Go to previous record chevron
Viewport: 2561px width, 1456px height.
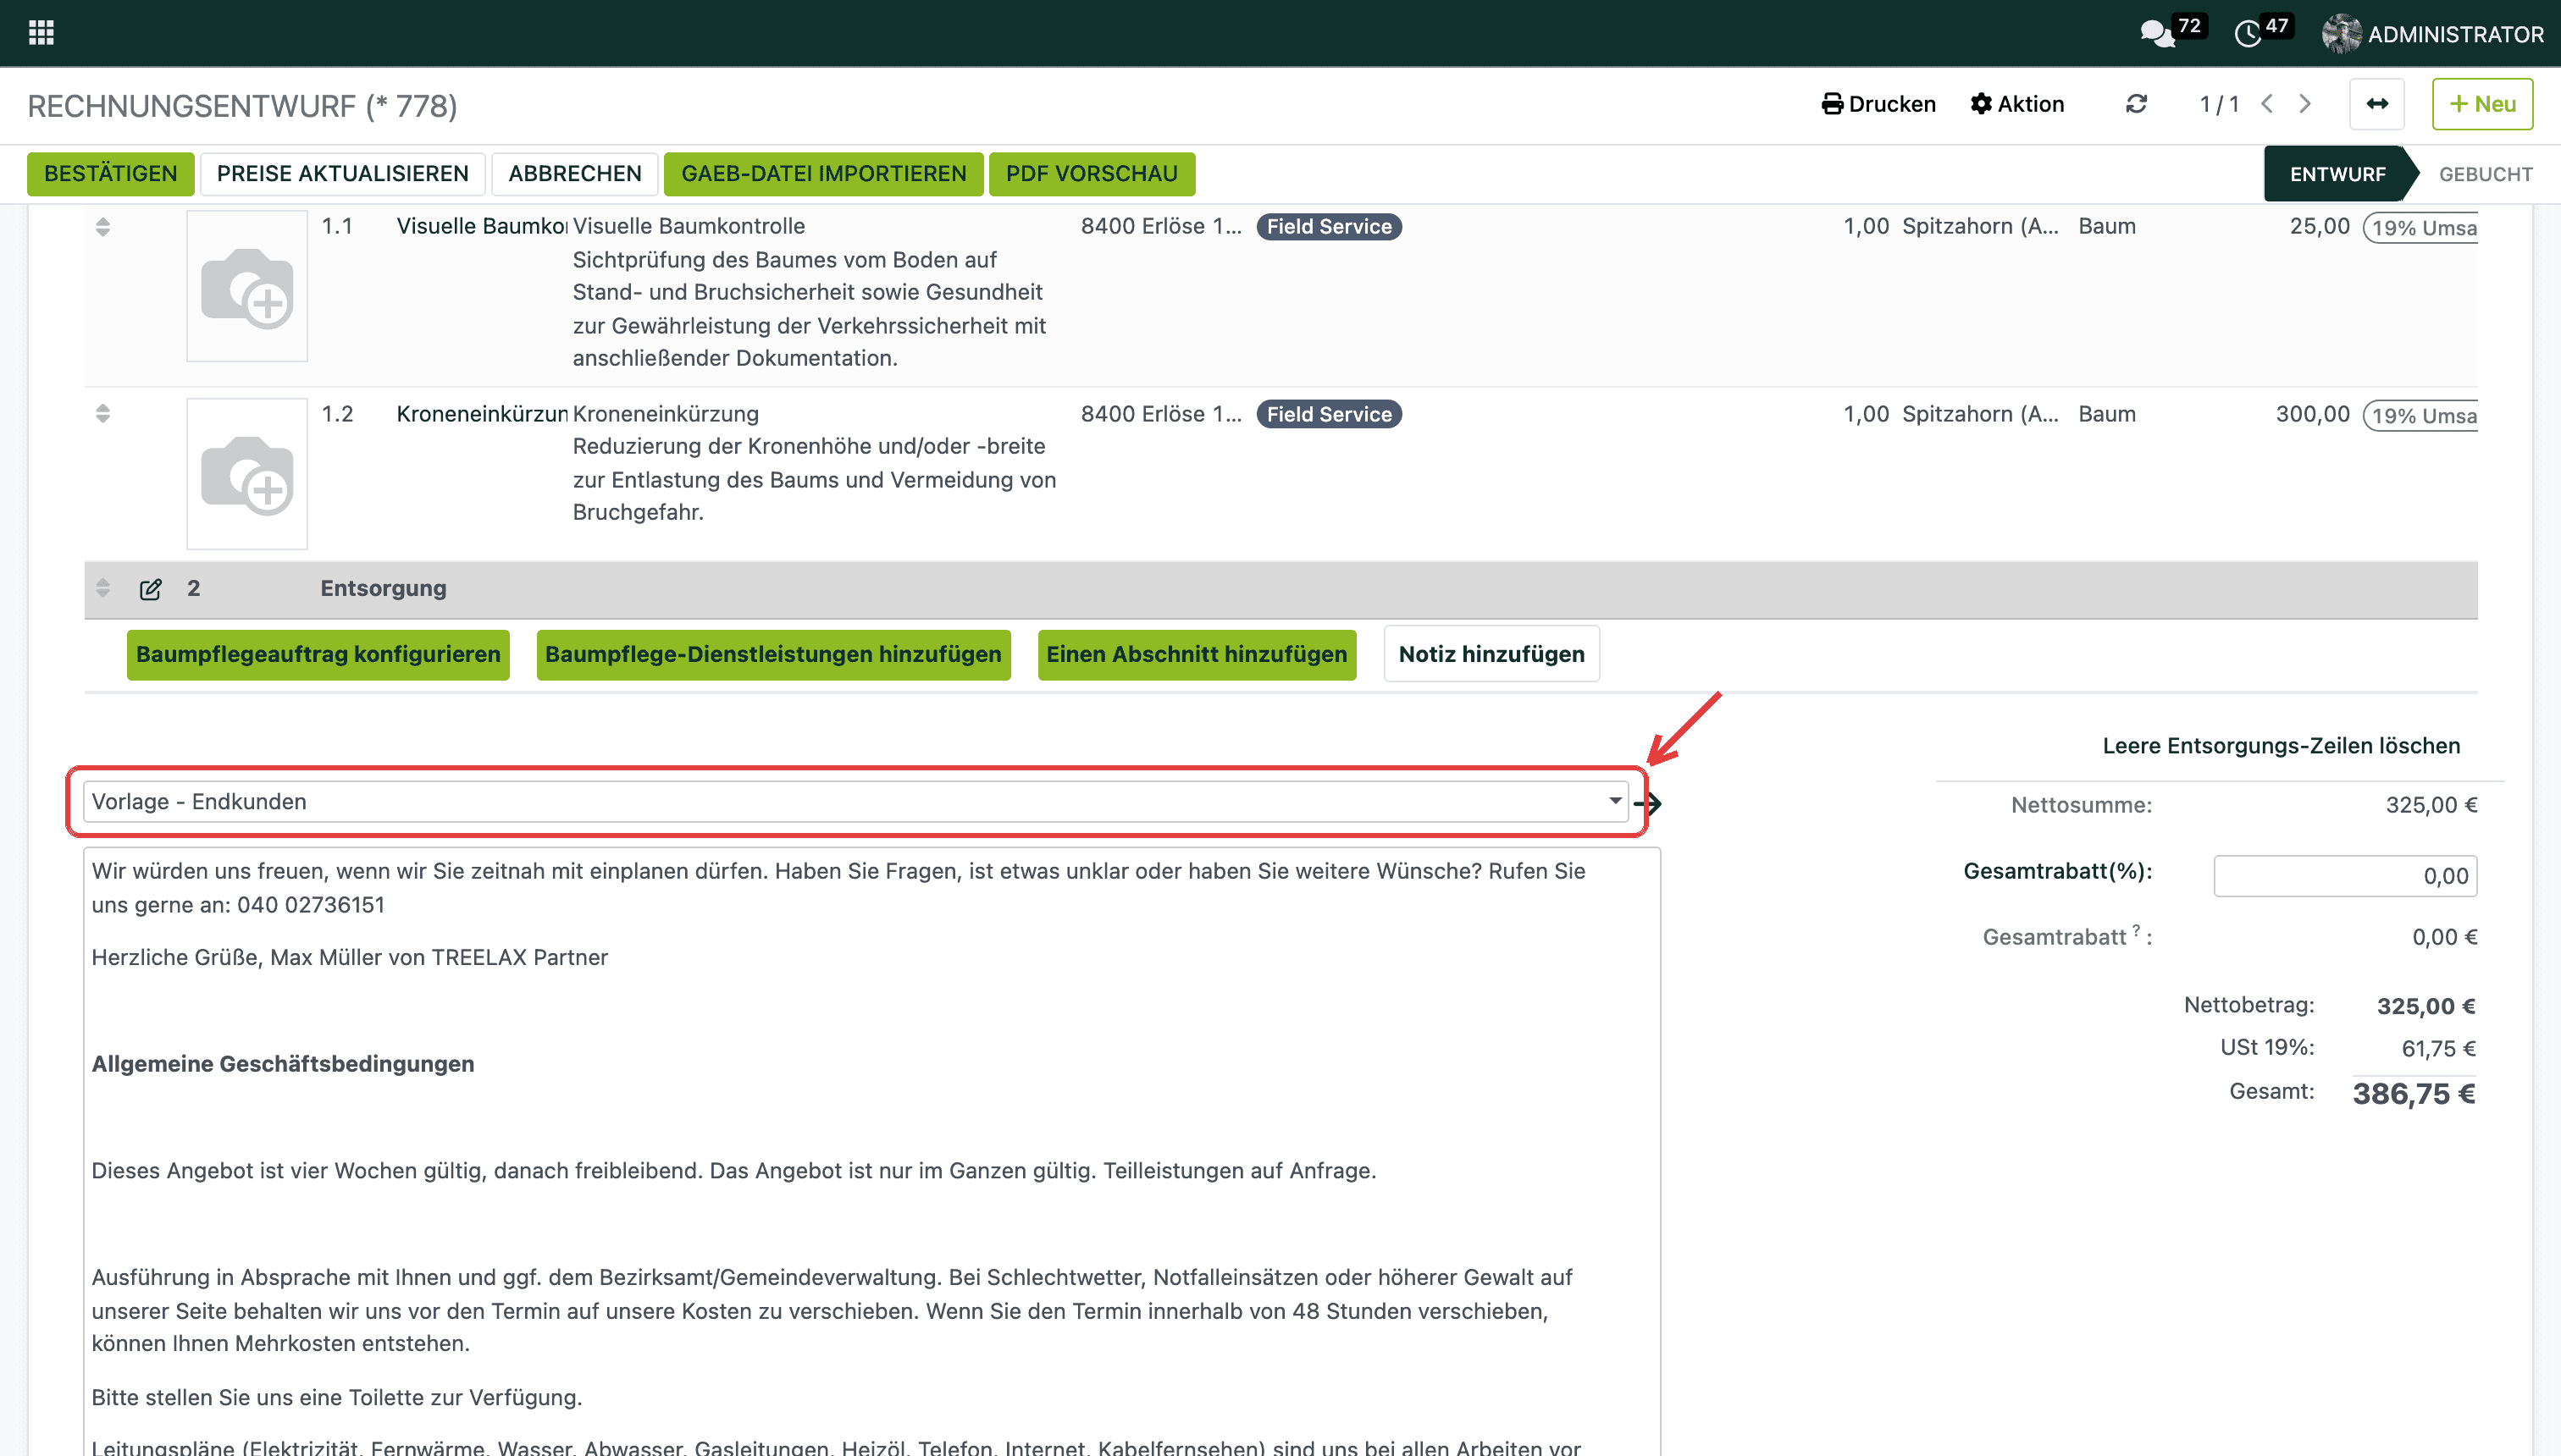point(2268,104)
